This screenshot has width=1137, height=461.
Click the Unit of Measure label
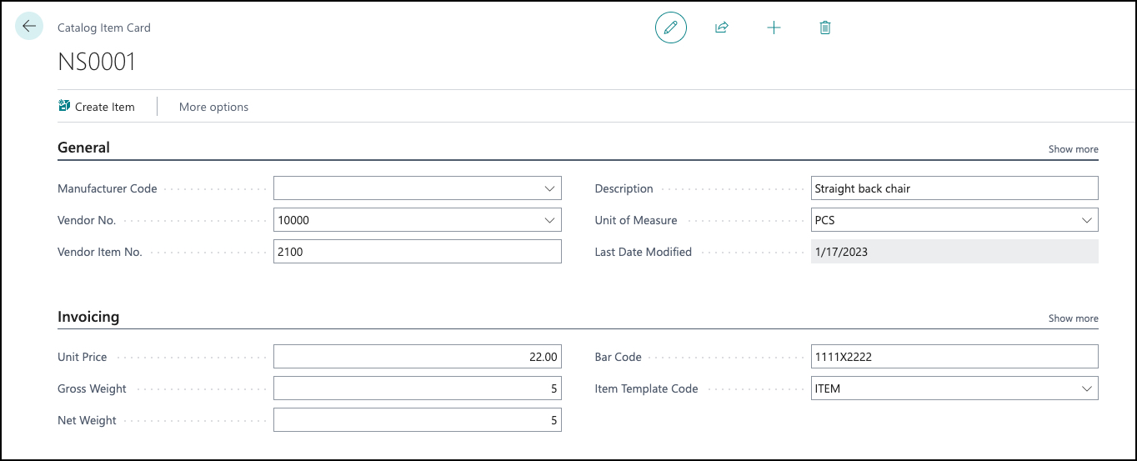pyautogui.click(x=636, y=220)
